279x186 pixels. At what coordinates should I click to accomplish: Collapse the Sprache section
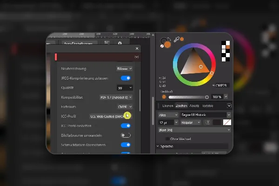coord(158,146)
